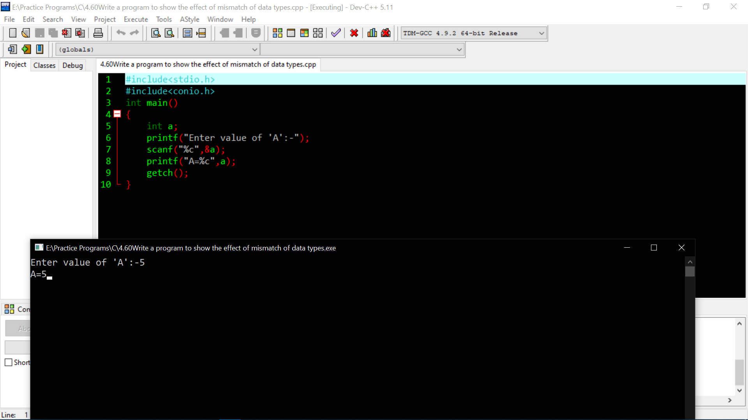Image resolution: width=748 pixels, height=420 pixels.
Task: Open the Edit menu
Action: (x=28, y=19)
